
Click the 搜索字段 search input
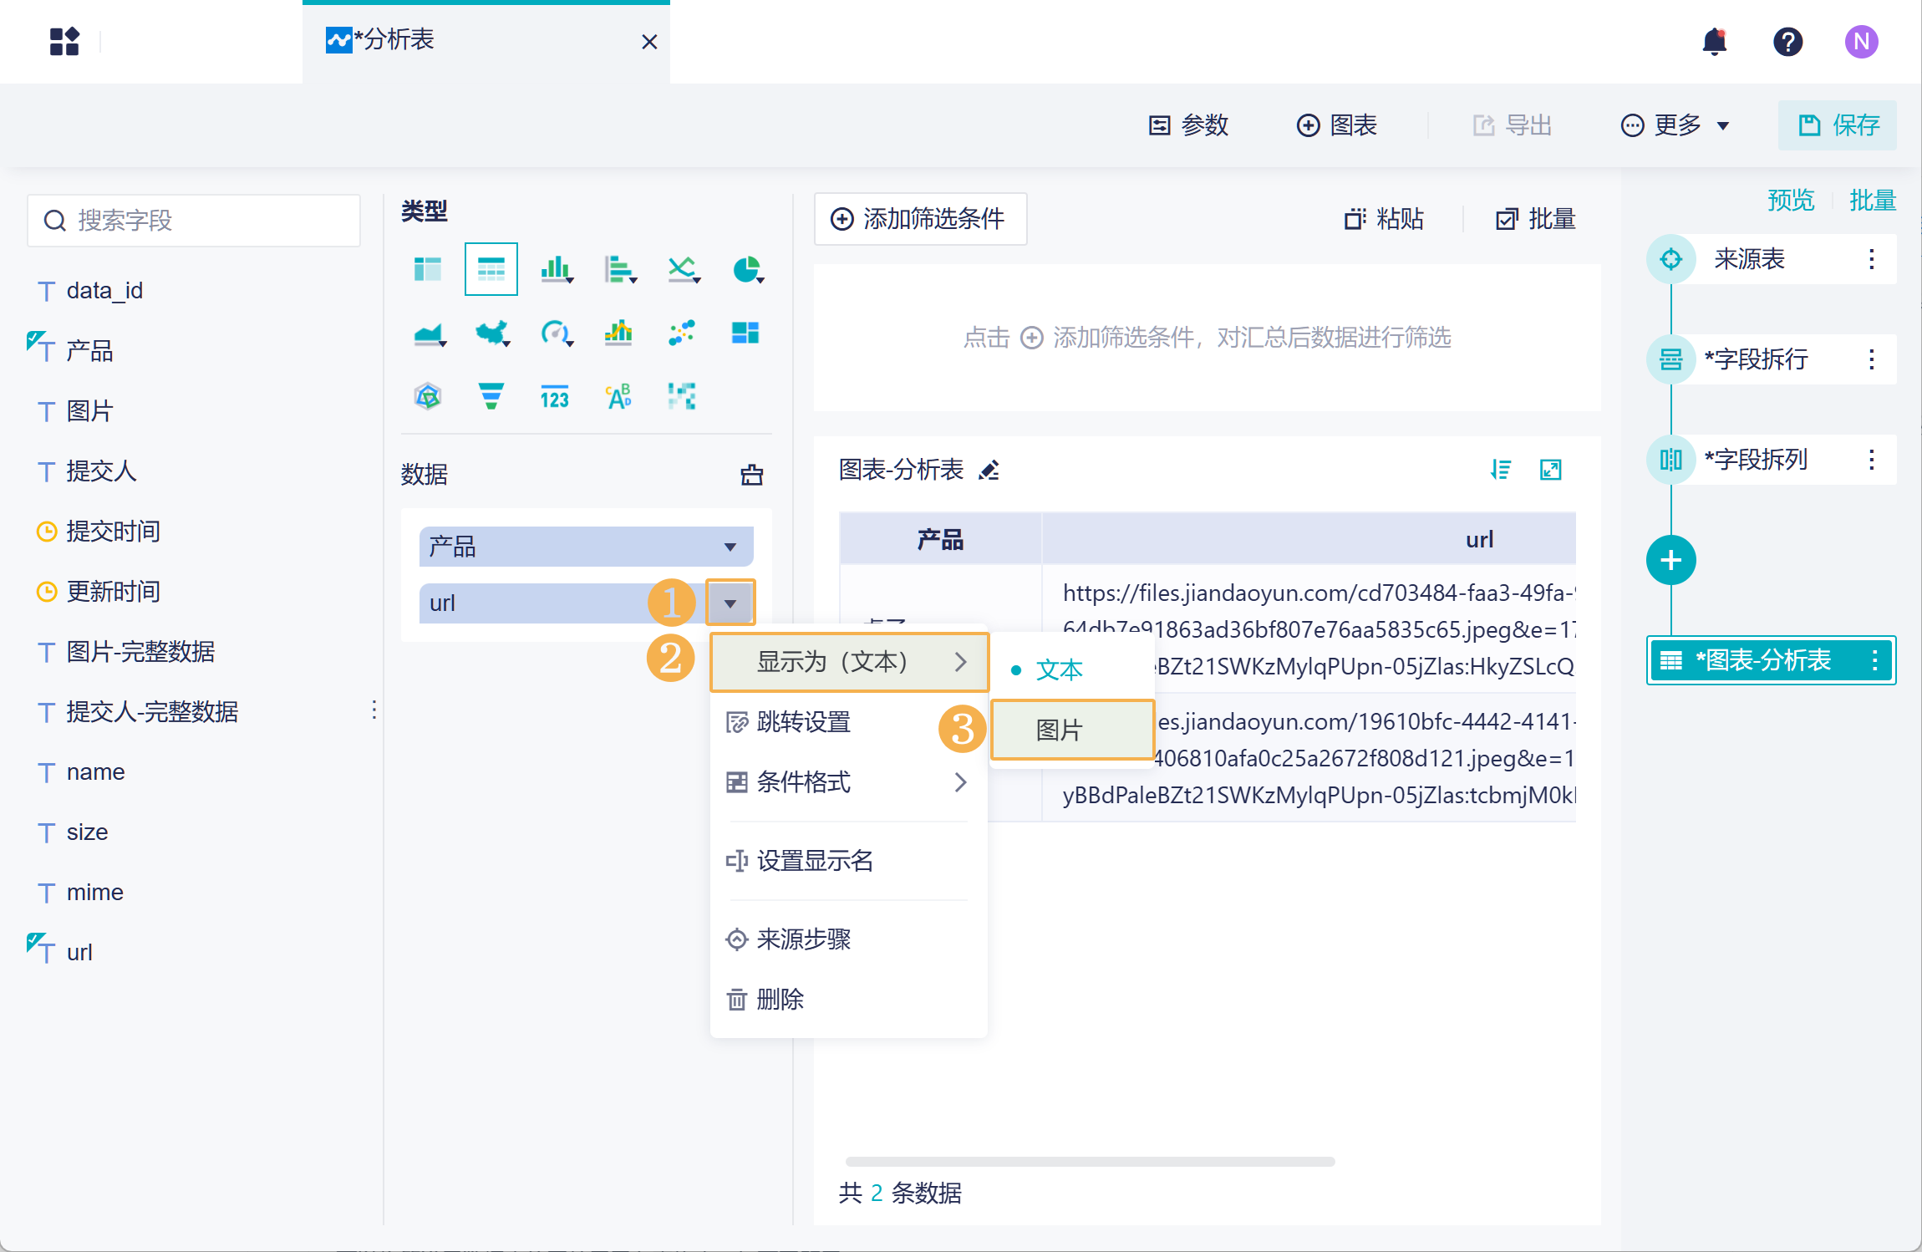[194, 221]
